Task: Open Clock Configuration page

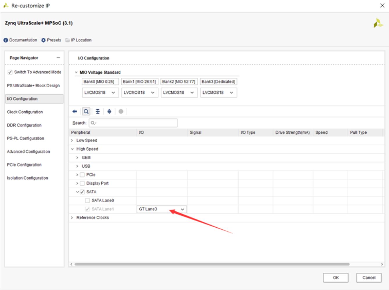Action: coord(25,112)
